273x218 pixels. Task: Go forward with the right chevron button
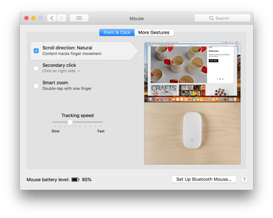click(x=61, y=18)
